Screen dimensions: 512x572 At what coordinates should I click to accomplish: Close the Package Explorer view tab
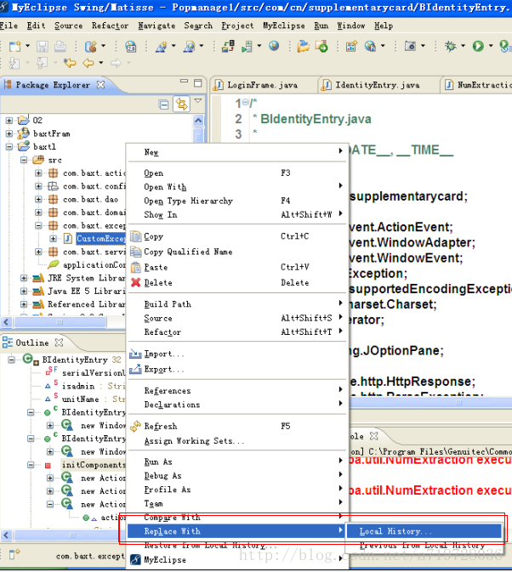(100, 85)
